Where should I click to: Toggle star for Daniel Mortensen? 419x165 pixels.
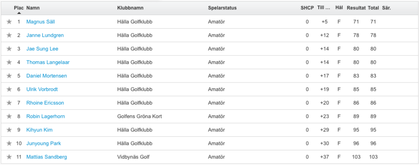[9, 76]
